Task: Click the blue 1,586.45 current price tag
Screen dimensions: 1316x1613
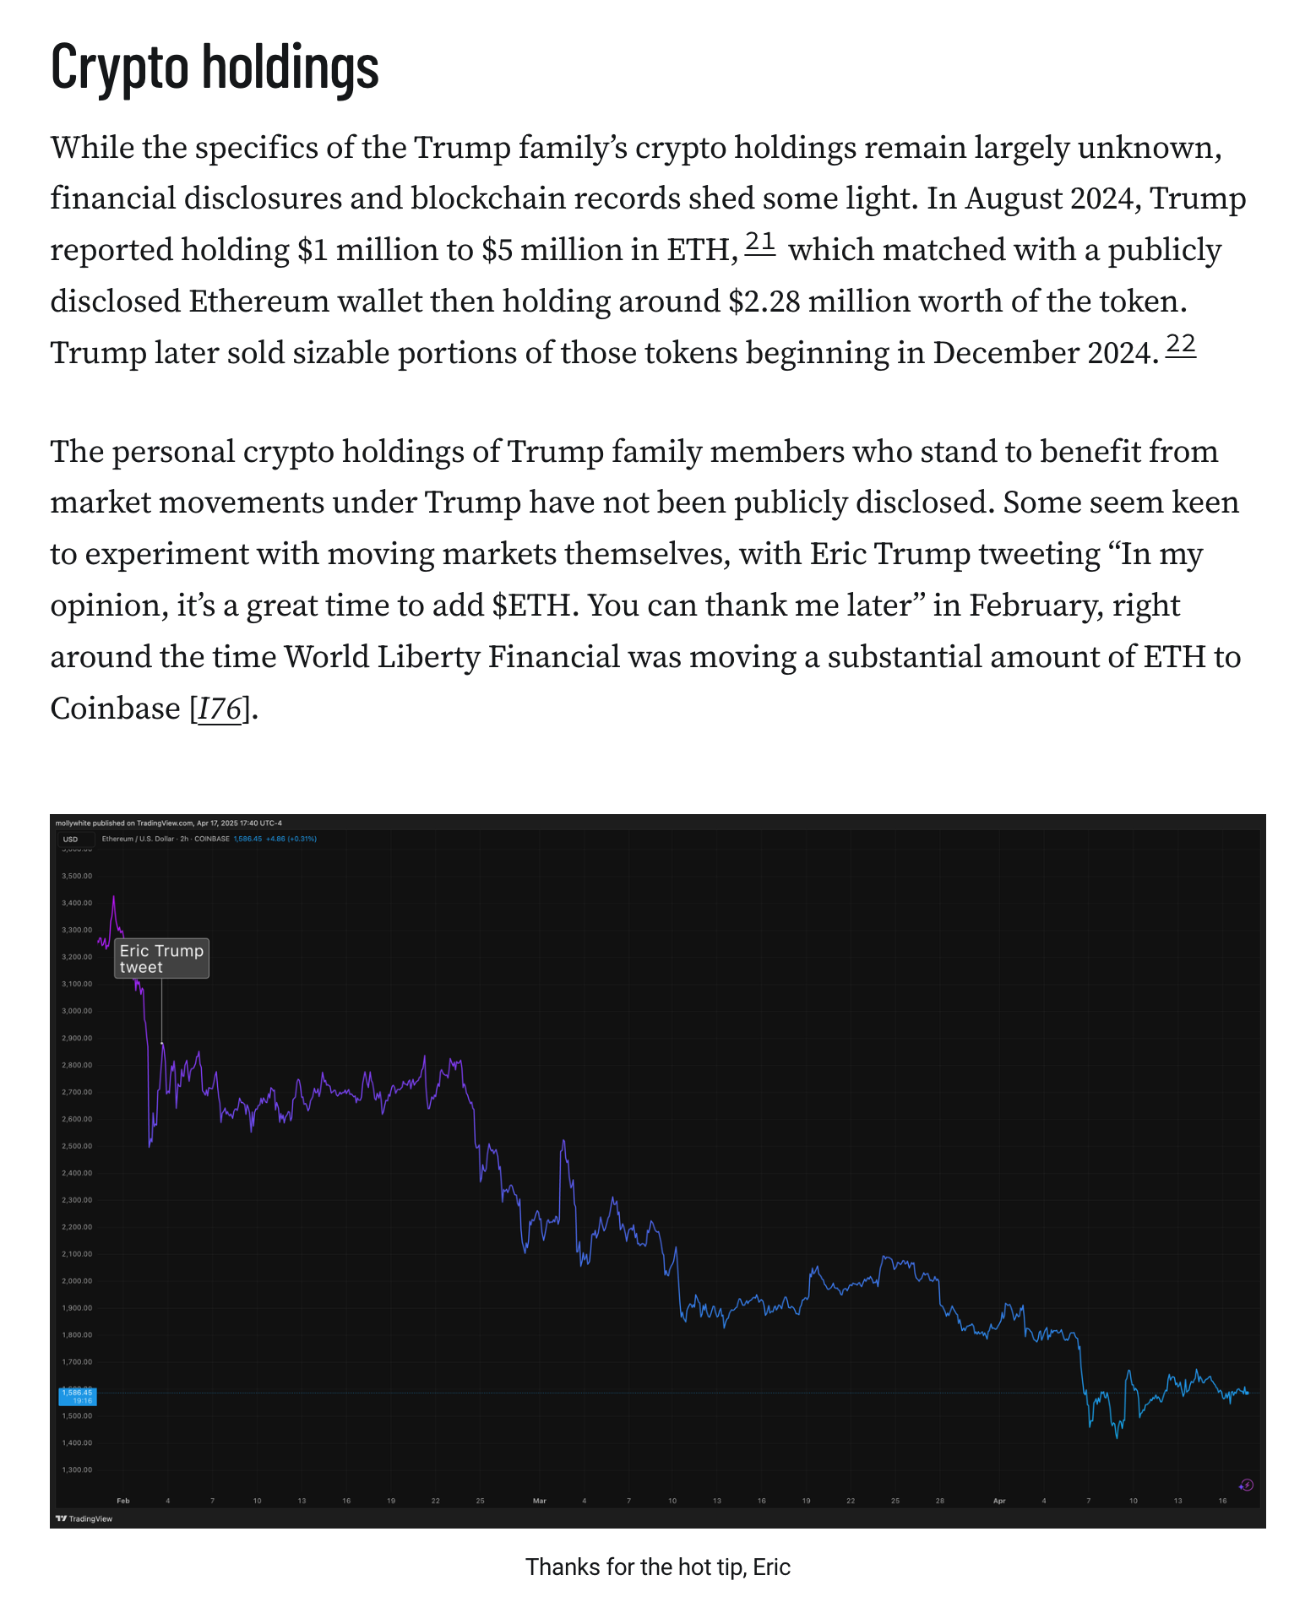Action: pos(78,1396)
